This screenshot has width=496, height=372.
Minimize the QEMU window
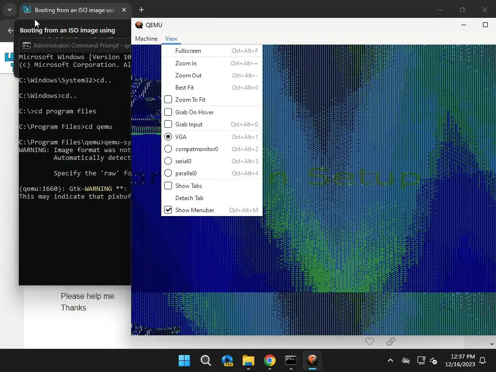[x=464, y=25]
